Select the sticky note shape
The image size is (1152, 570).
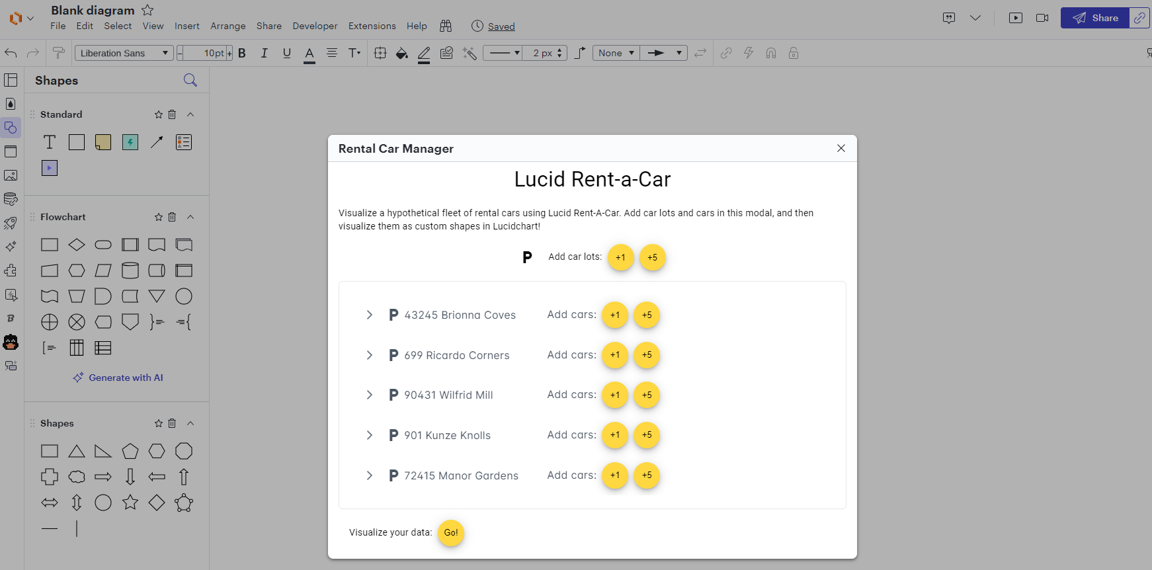coord(103,142)
